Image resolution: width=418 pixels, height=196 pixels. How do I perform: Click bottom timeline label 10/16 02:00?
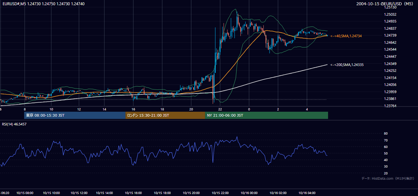pos(278,193)
